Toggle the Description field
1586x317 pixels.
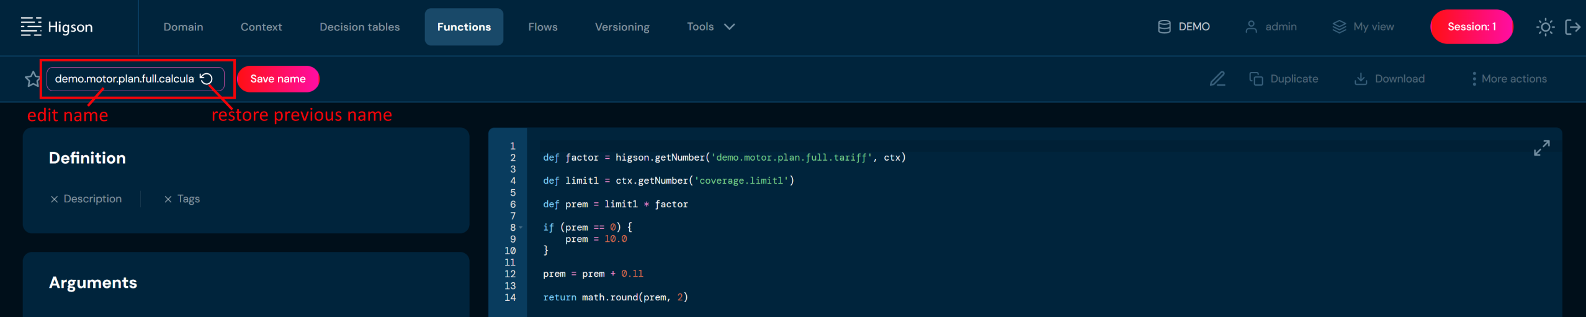86,199
